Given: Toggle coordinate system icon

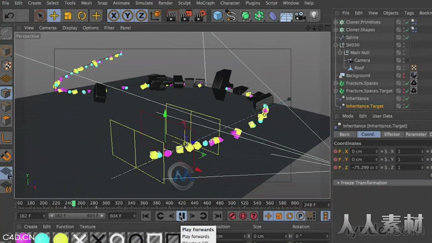Looking at the screenshot, I should 156,16.
